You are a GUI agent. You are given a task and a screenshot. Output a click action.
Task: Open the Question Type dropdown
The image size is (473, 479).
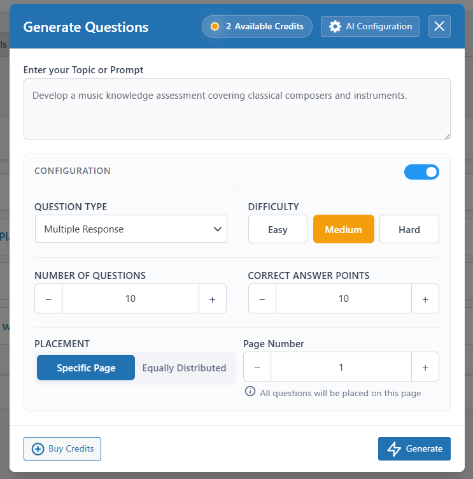pyautogui.click(x=131, y=229)
